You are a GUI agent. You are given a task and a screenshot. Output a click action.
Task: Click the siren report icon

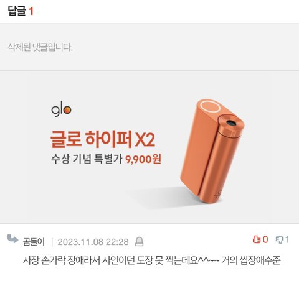pos(139,242)
